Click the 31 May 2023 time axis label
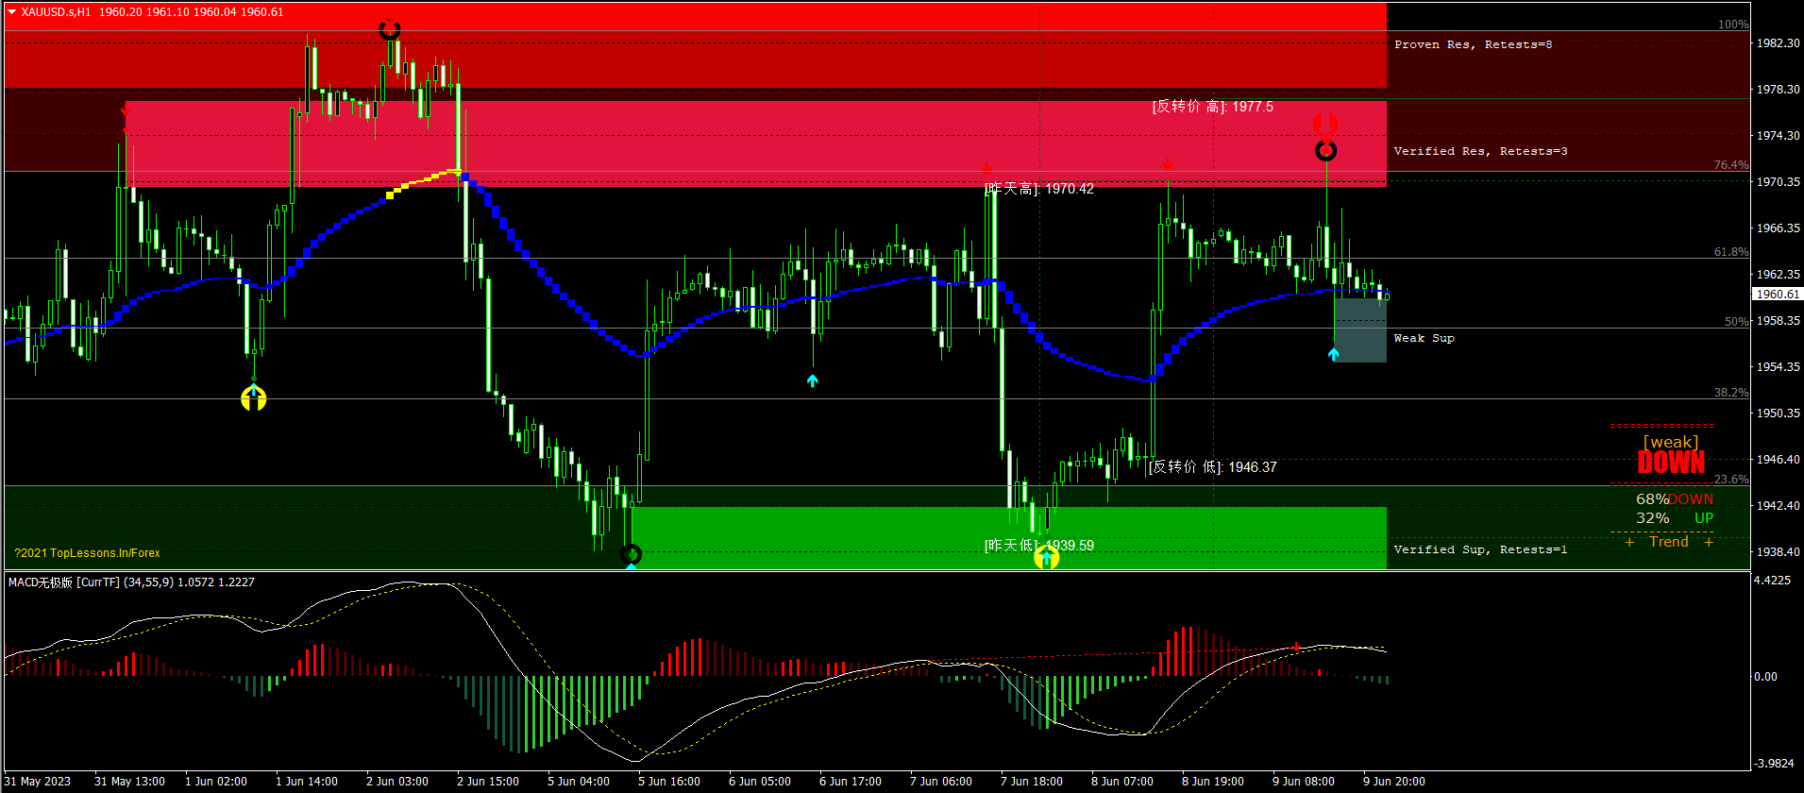This screenshot has width=1804, height=793. coord(38,782)
